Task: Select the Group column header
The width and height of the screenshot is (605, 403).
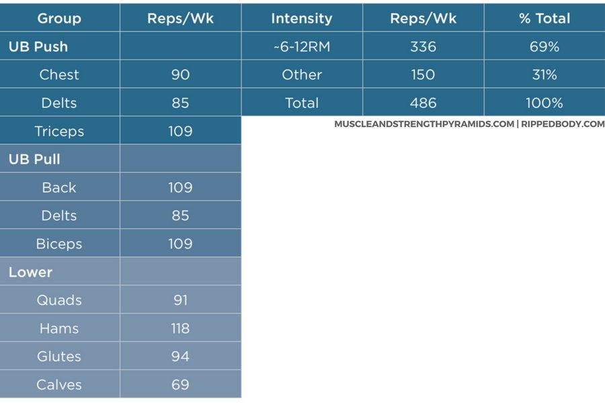Action: [x=59, y=18]
